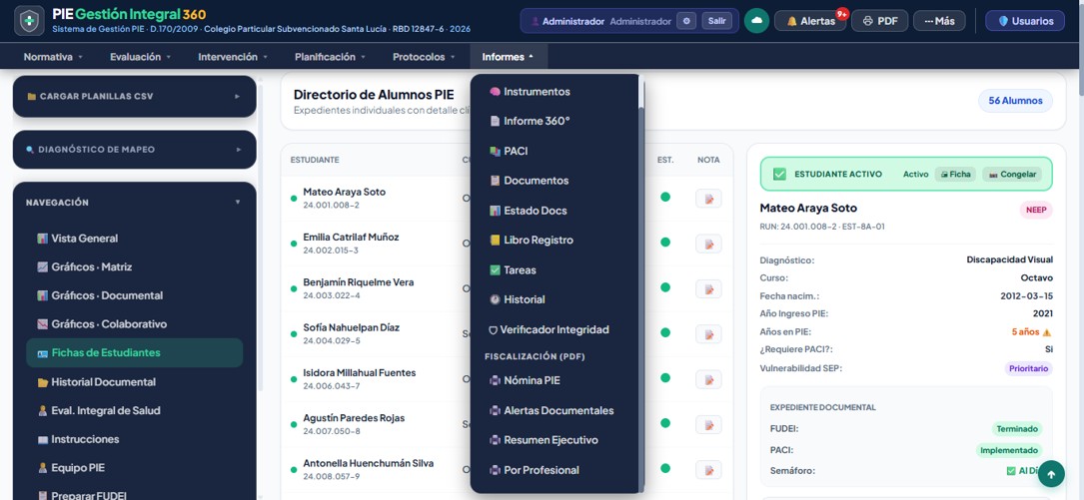Open the Alertas notifications button
This screenshot has height=500, width=1084.
point(810,21)
